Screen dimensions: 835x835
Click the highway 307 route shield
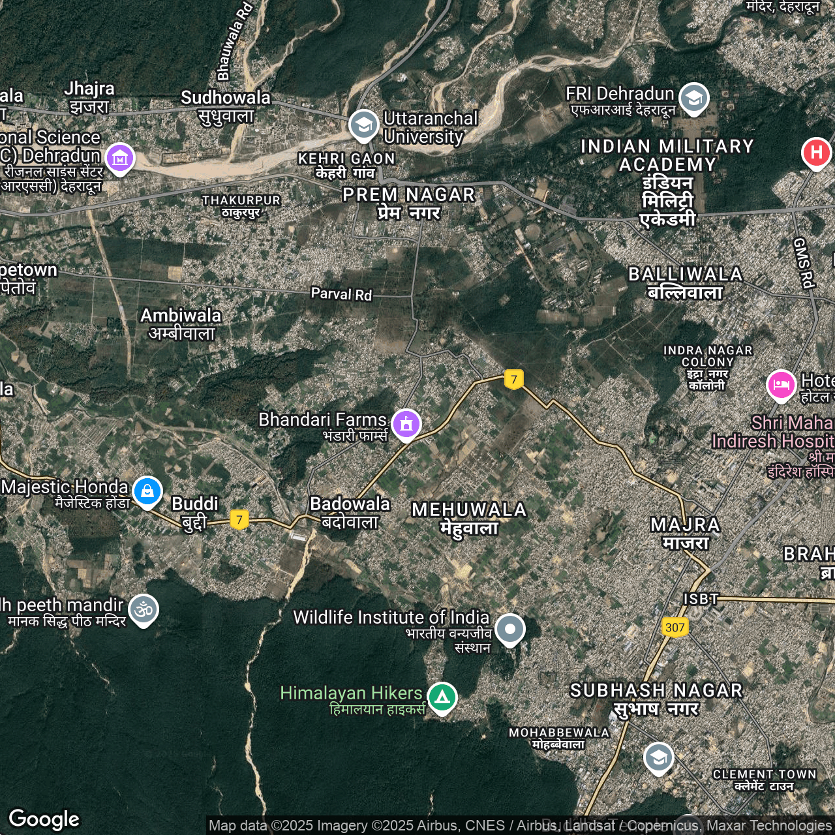[675, 628]
